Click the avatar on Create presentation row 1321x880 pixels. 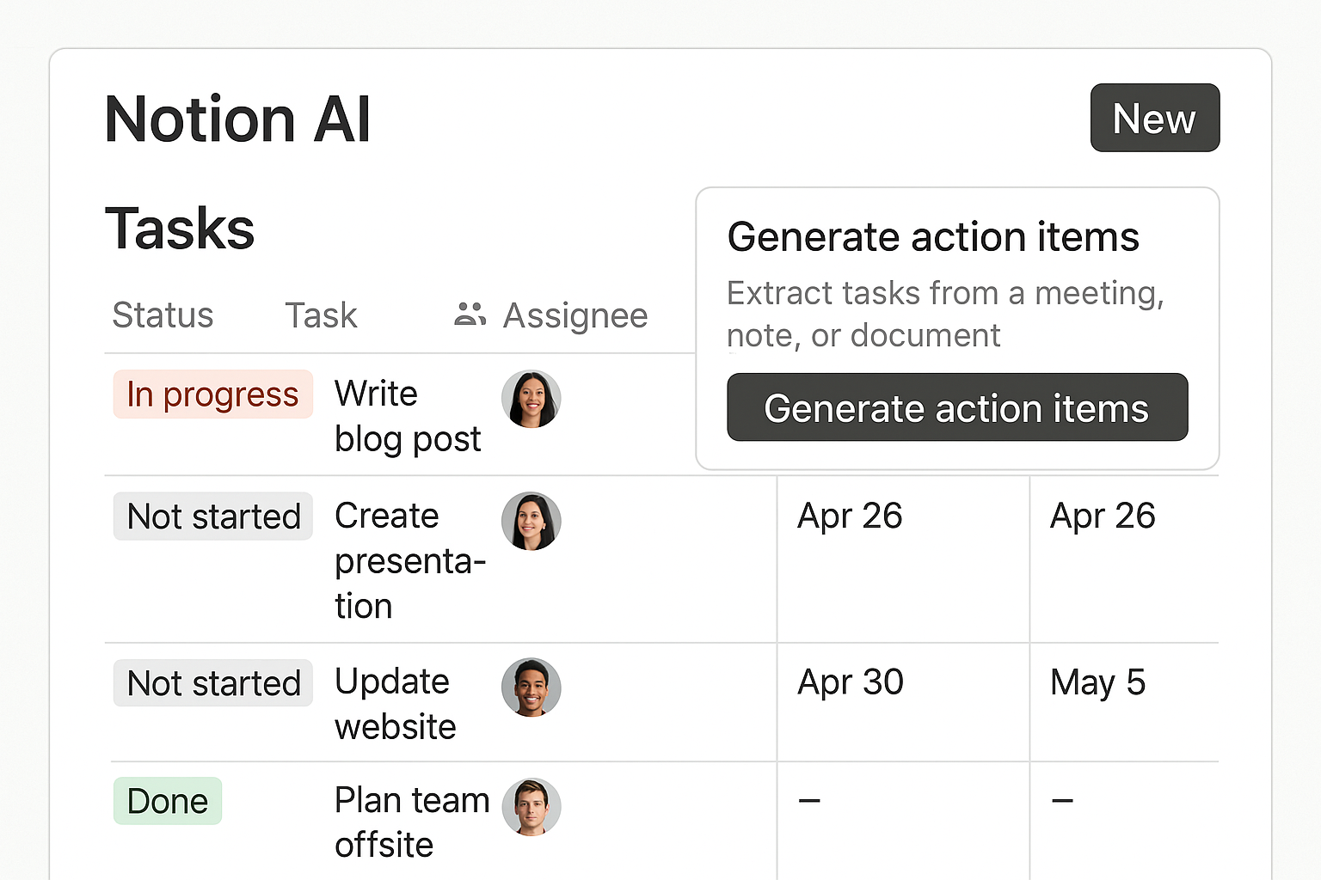pyautogui.click(x=531, y=521)
